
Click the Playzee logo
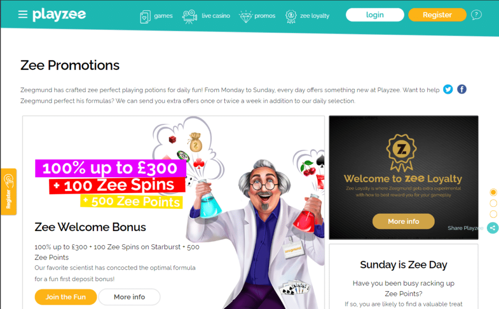click(59, 15)
